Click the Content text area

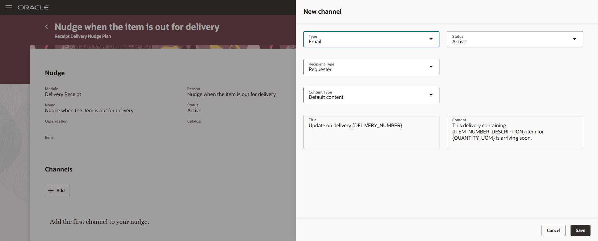515,132
